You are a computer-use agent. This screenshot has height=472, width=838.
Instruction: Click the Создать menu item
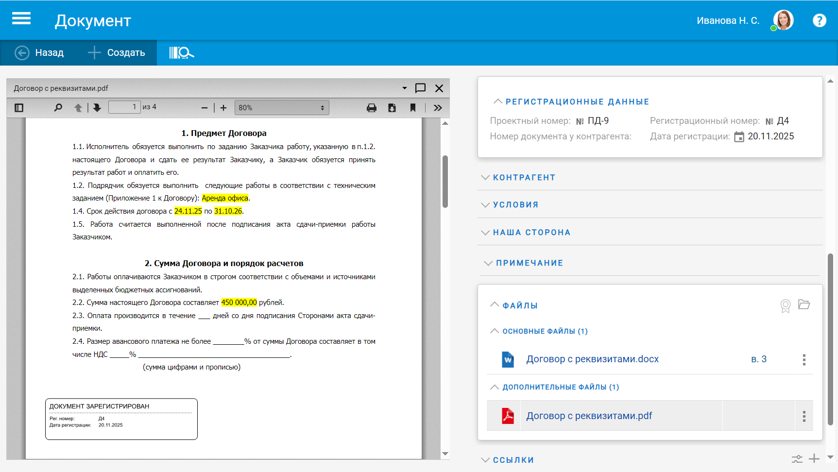117,52
